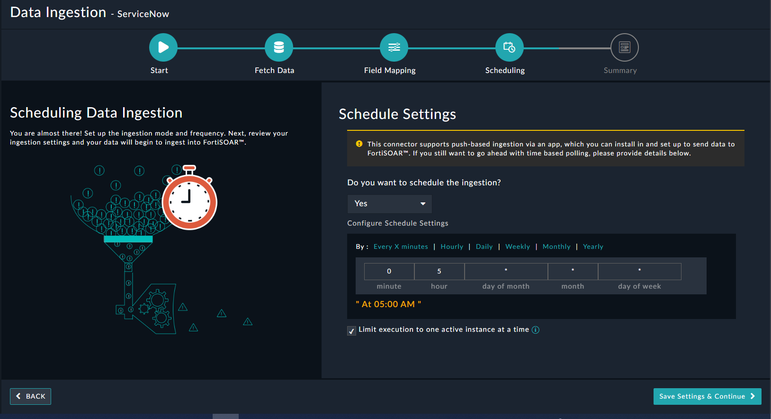The height and width of the screenshot is (419, 771).
Task: Click the minute input field
Action: [389, 272]
